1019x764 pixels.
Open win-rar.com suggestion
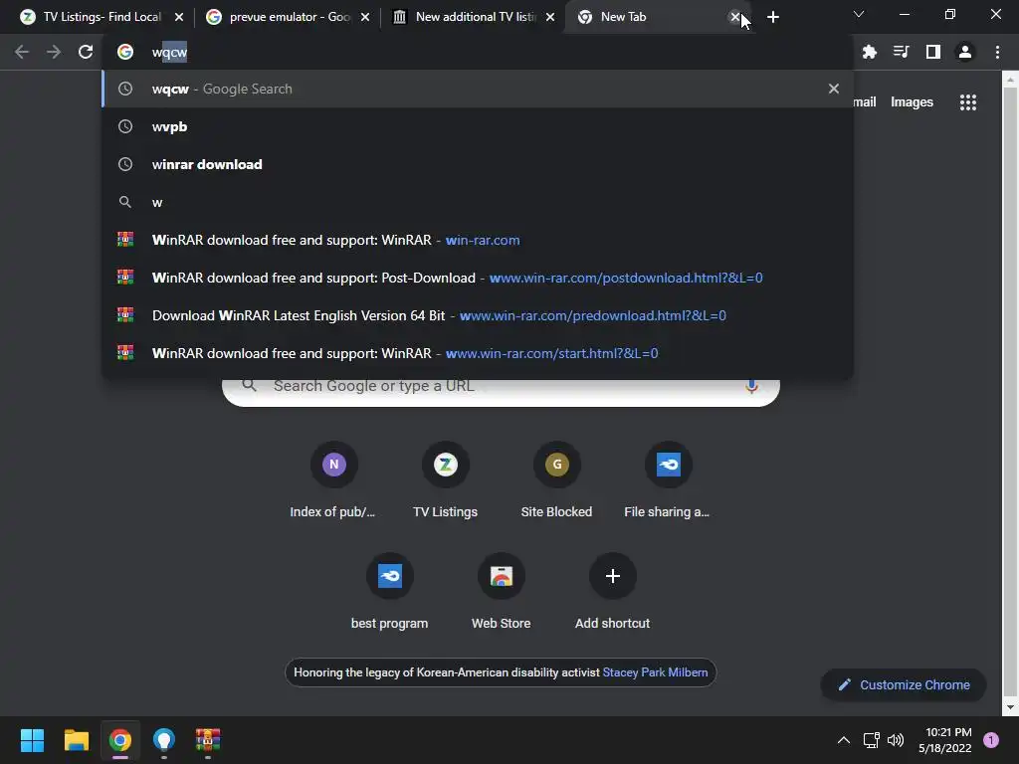pos(478,240)
